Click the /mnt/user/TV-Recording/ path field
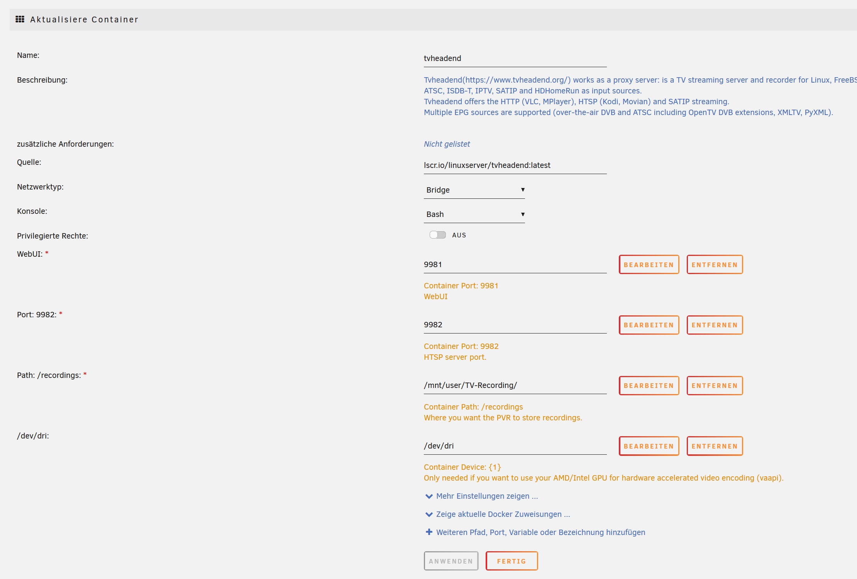This screenshot has width=857, height=579. click(515, 385)
